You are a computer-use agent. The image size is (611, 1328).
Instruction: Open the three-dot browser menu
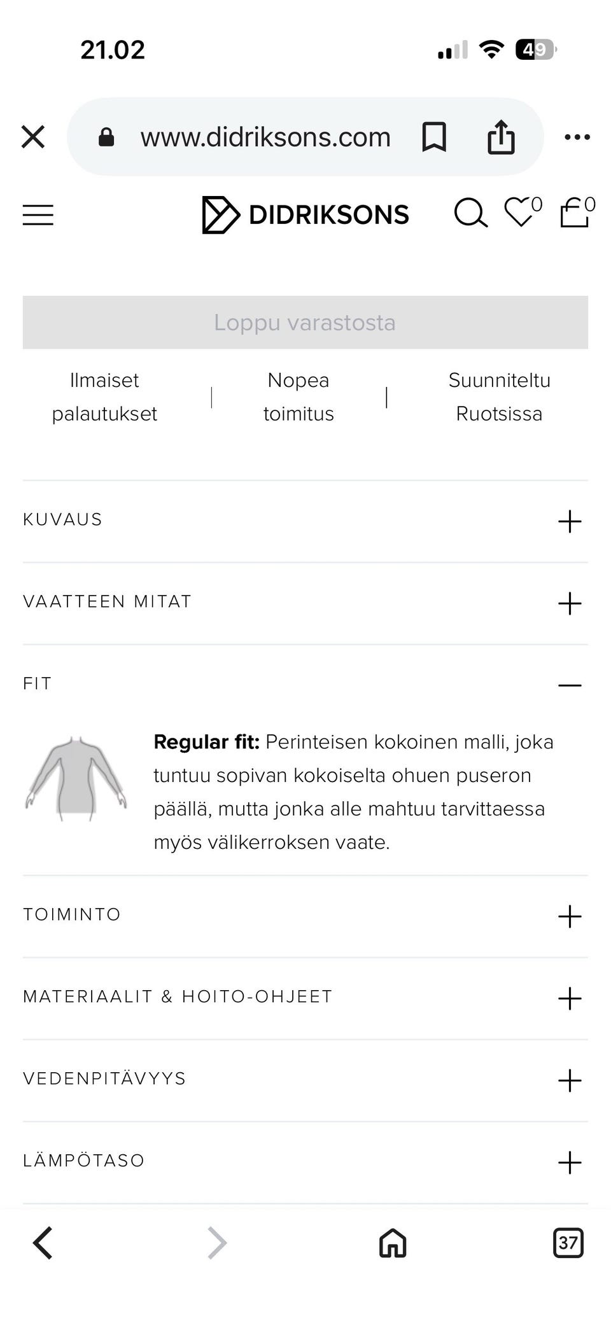pyautogui.click(x=577, y=137)
